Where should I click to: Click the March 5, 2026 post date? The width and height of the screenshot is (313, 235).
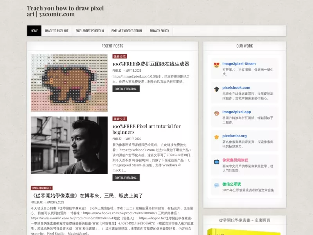click(x=55, y=202)
